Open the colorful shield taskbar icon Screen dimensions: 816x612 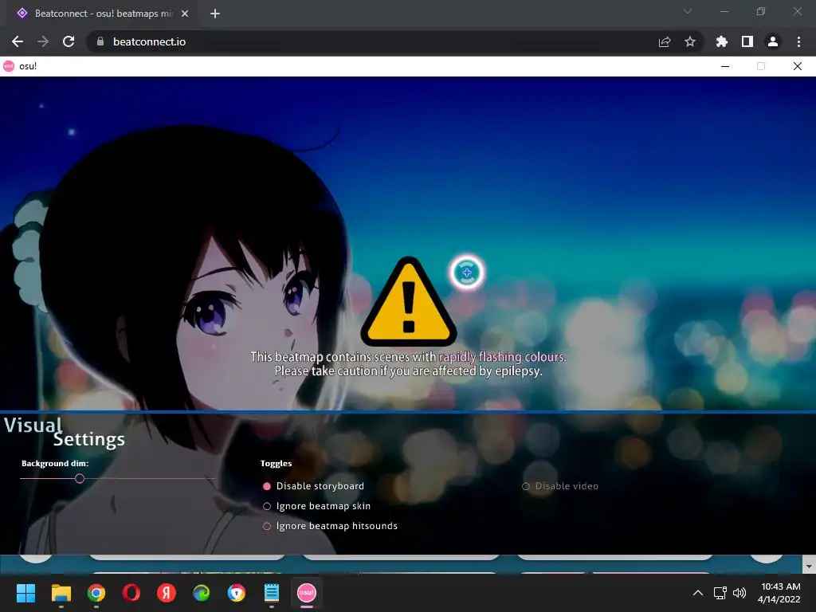coord(237,593)
